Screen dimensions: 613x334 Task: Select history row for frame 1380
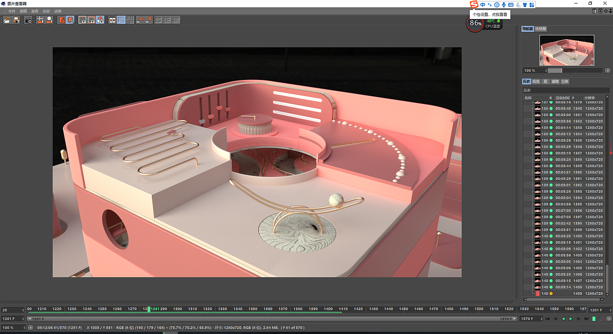pyautogui.click(x=563, y=109)
